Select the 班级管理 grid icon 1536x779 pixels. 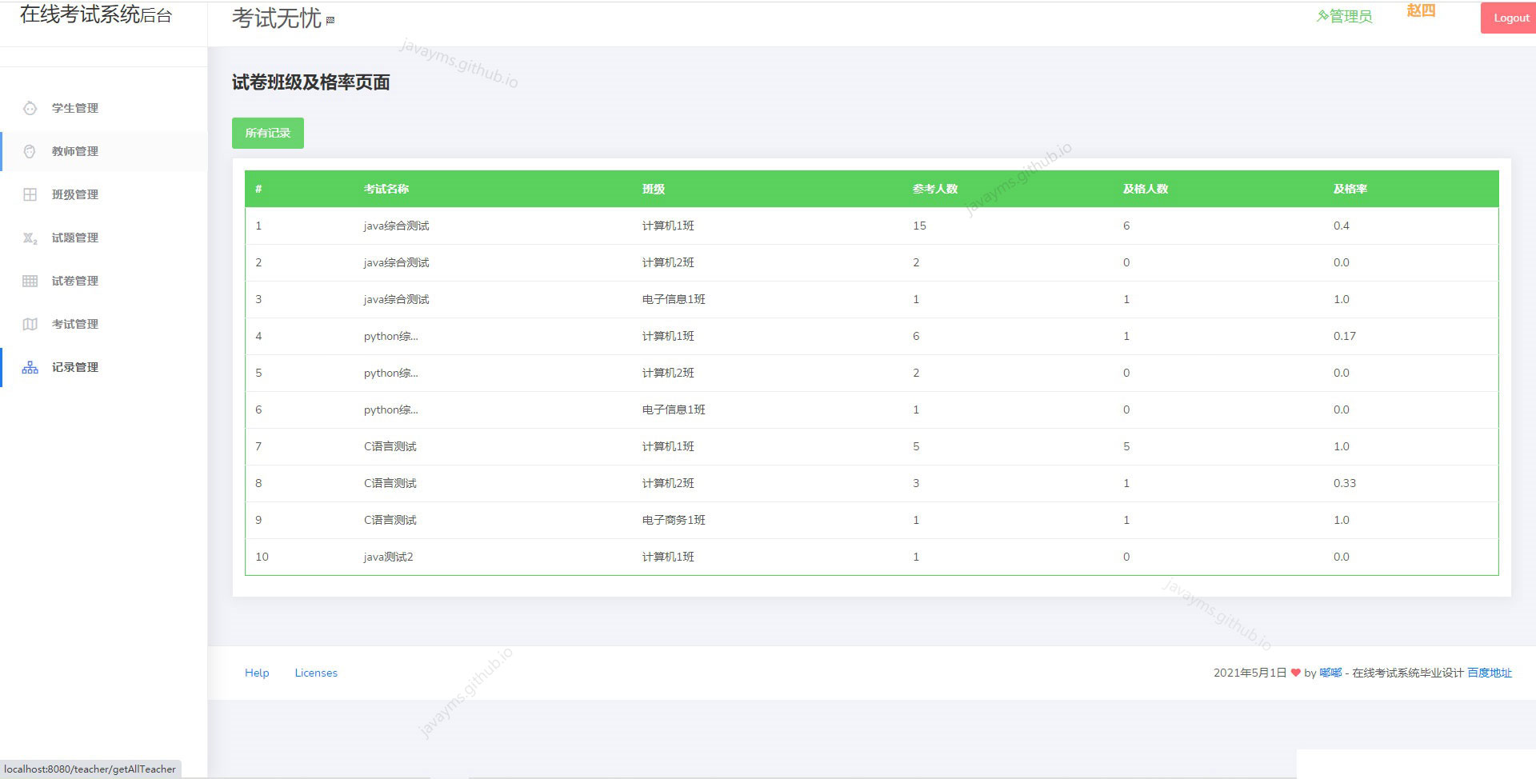[x=30, y=194]
